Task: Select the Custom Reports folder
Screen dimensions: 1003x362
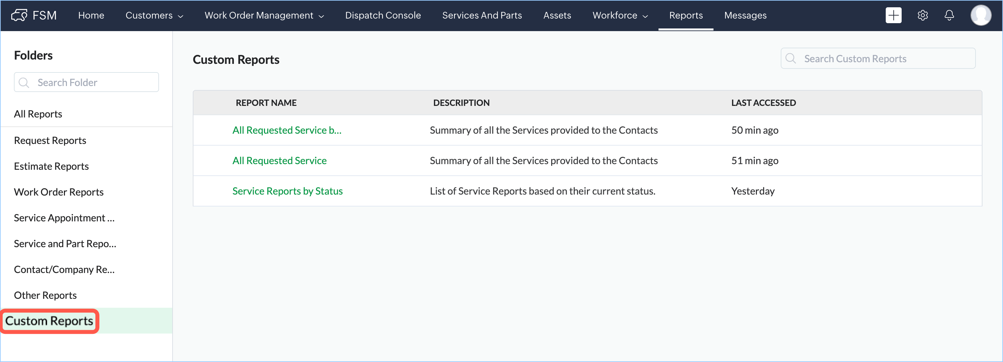Action: 49,321
